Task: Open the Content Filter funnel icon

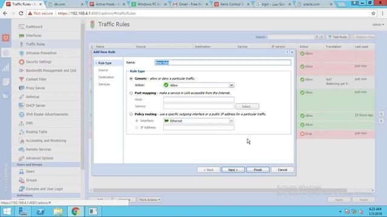Action: (x=22, y=79)
